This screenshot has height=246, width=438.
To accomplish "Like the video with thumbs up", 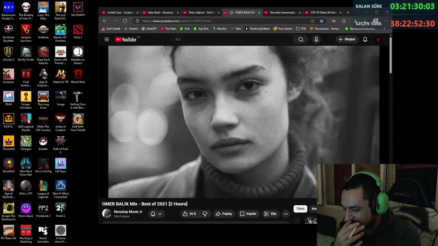I will (189, 214).
